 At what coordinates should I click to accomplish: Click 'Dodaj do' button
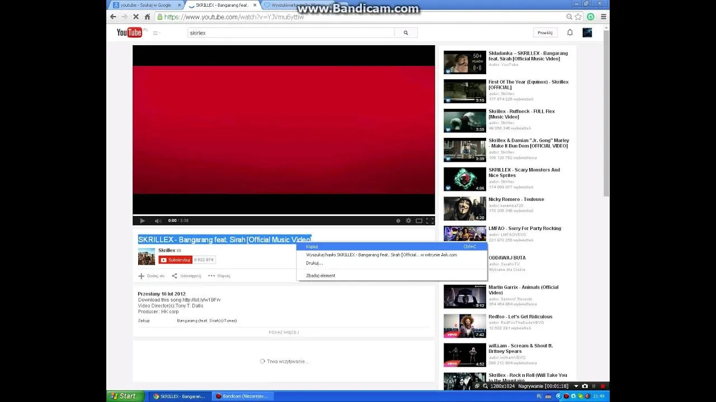[152, 276]
